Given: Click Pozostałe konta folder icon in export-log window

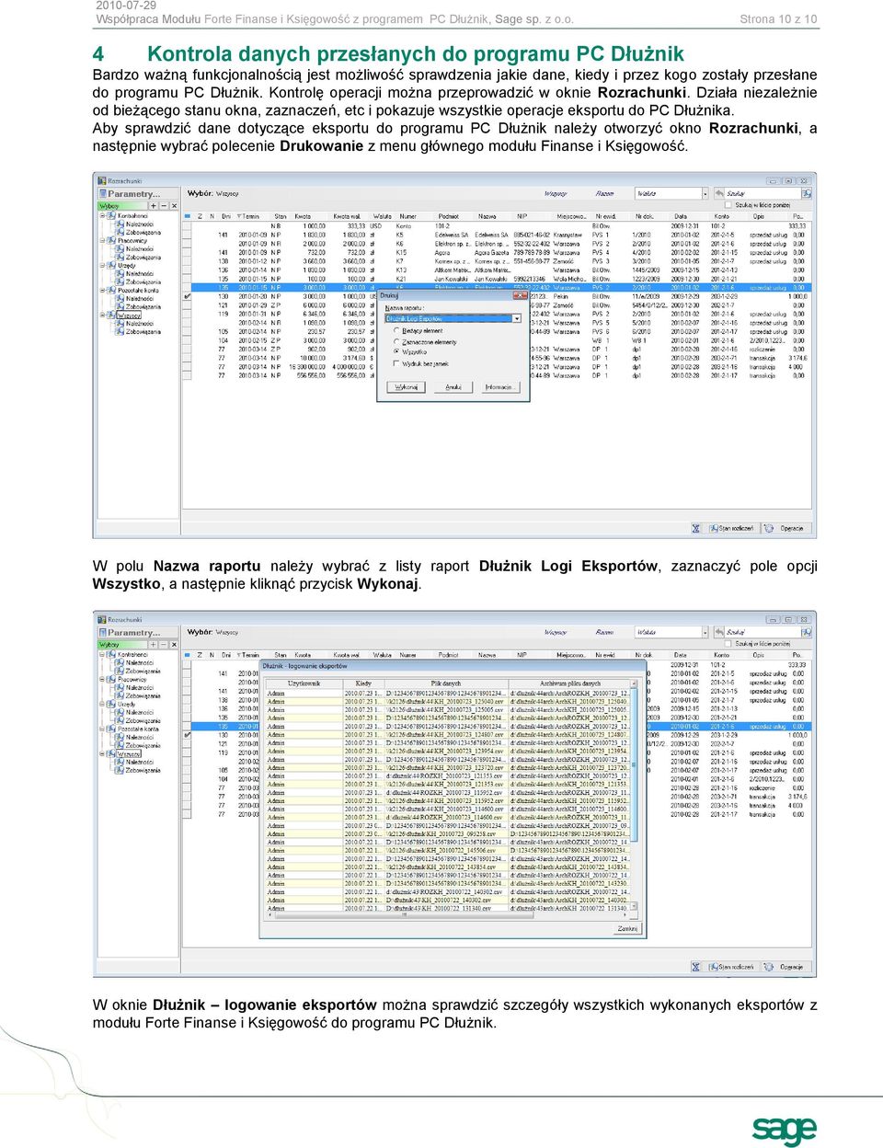Looking at the screenshot, I should coord(112,729).
